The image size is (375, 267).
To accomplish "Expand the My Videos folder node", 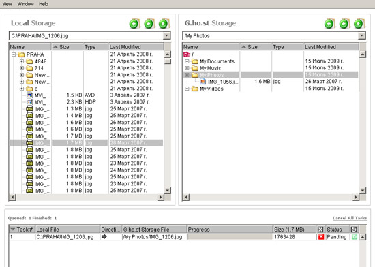I will (187, 89).
